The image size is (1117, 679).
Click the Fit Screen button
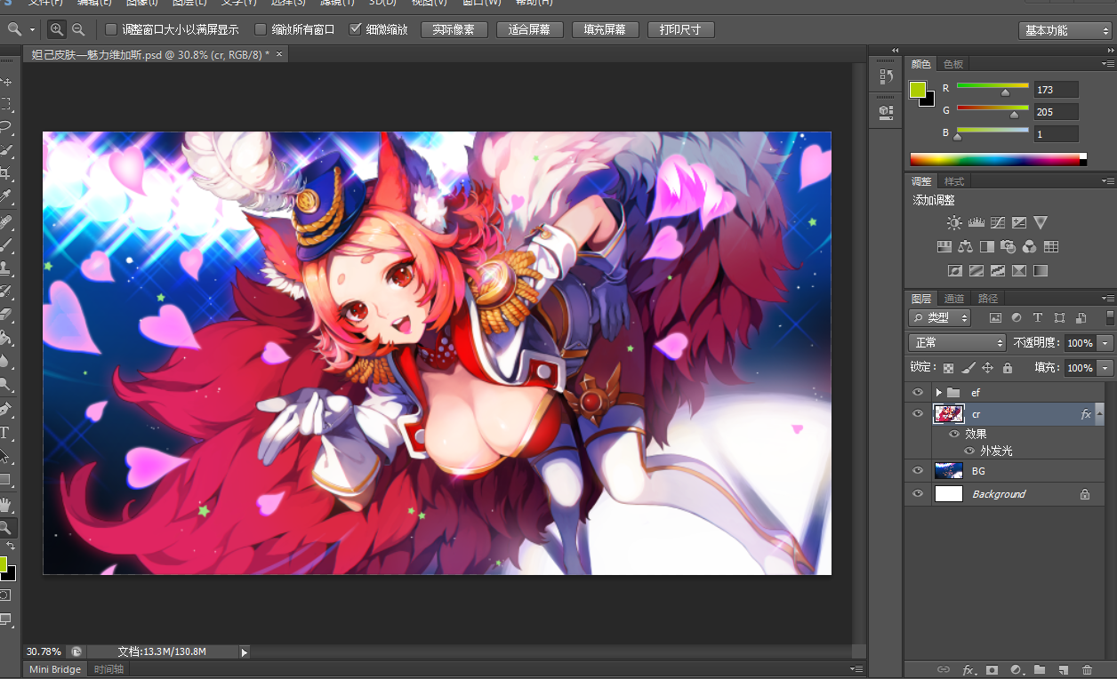(x=529, y=30)
